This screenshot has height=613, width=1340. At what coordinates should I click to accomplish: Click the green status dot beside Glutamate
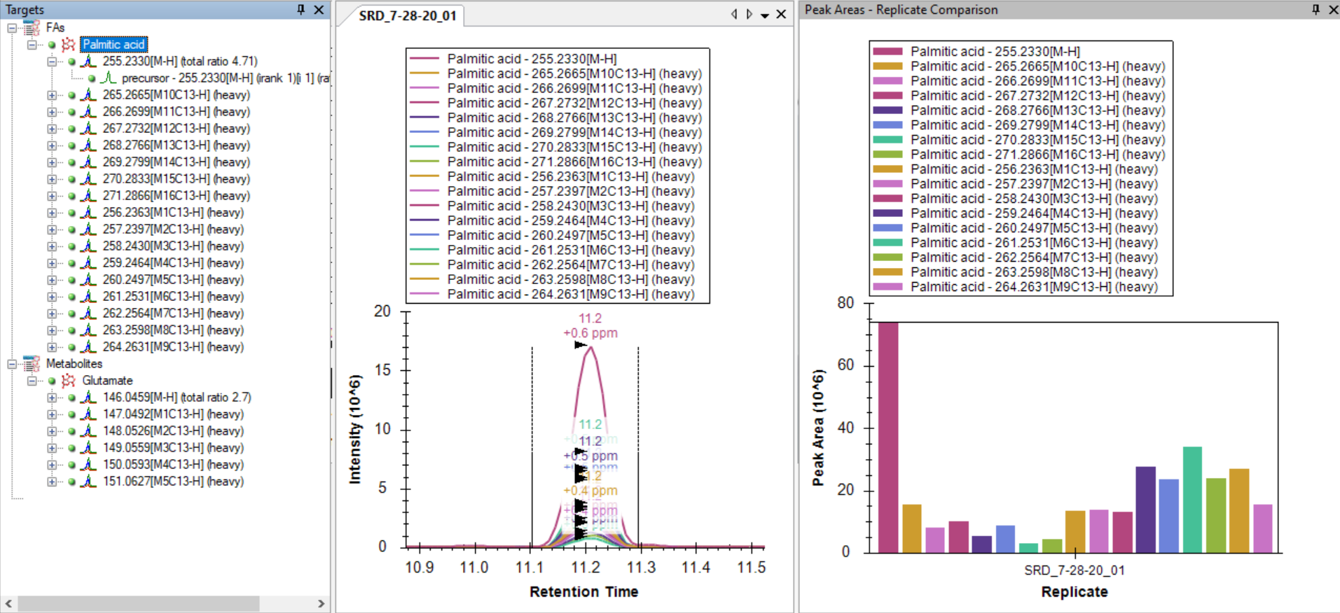(x=52, y=381)
